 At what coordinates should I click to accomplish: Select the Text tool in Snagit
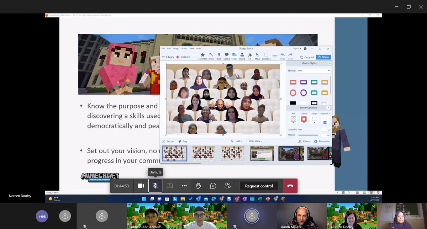(x=219, y=56)
